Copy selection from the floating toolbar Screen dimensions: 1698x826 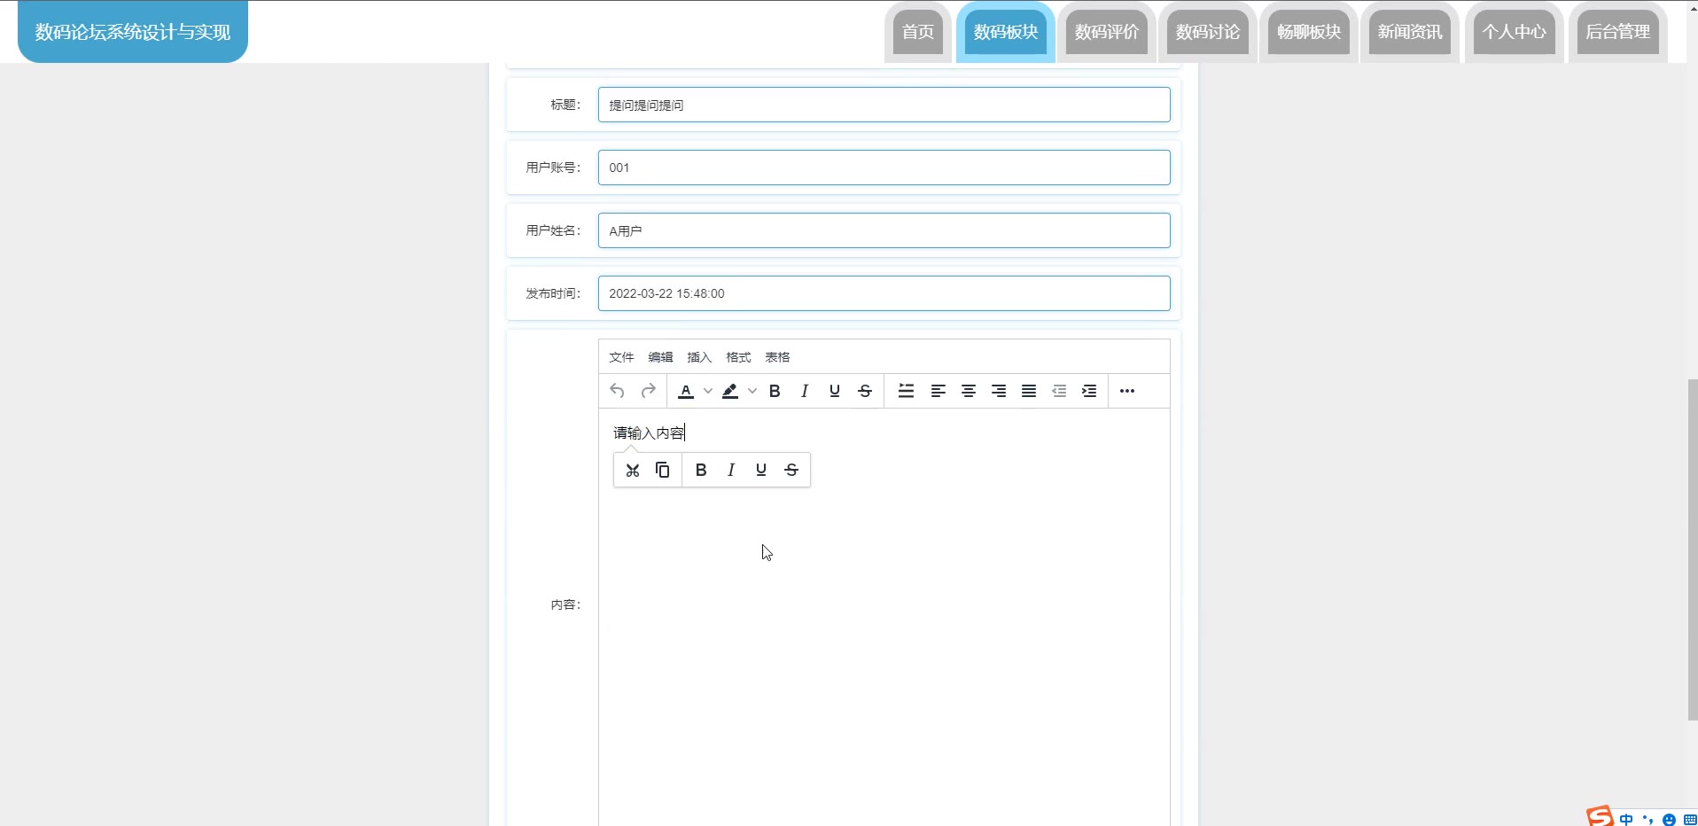tap(663, 470)
